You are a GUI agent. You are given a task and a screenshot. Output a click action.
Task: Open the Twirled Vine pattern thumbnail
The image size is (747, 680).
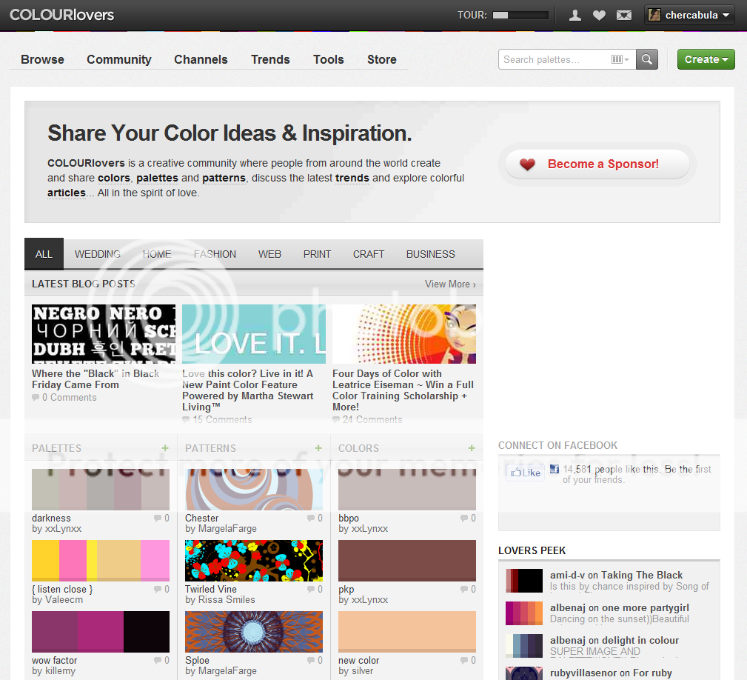[254, 561]
